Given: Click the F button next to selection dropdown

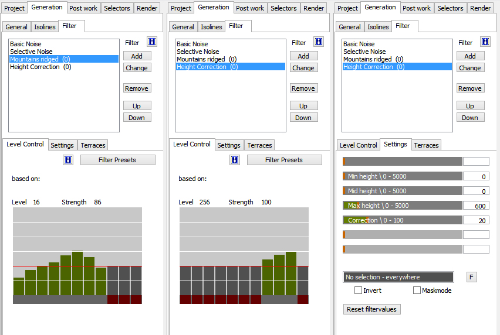Looking at the screenshot, I should [x=472, y=277].
